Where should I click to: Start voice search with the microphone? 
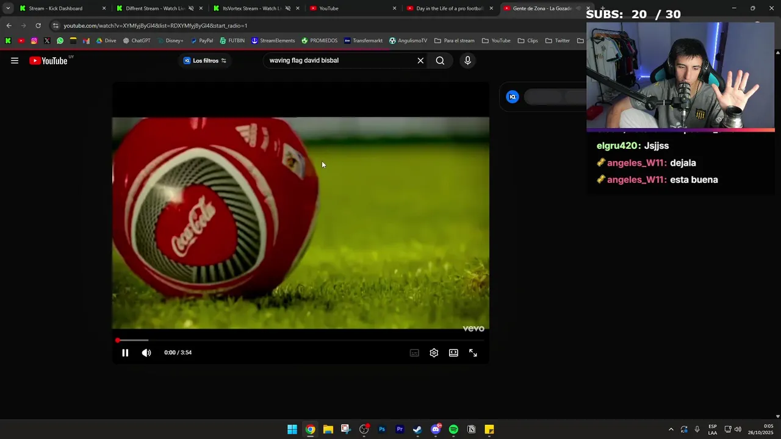click(x=467, y=60)
